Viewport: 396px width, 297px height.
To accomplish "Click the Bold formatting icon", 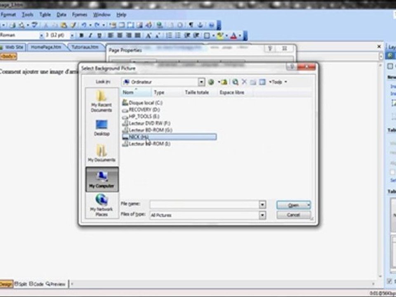I will point(81,35).
